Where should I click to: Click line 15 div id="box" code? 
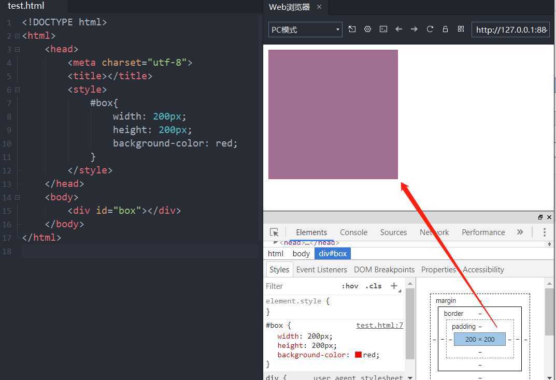(x=124, y=211)
